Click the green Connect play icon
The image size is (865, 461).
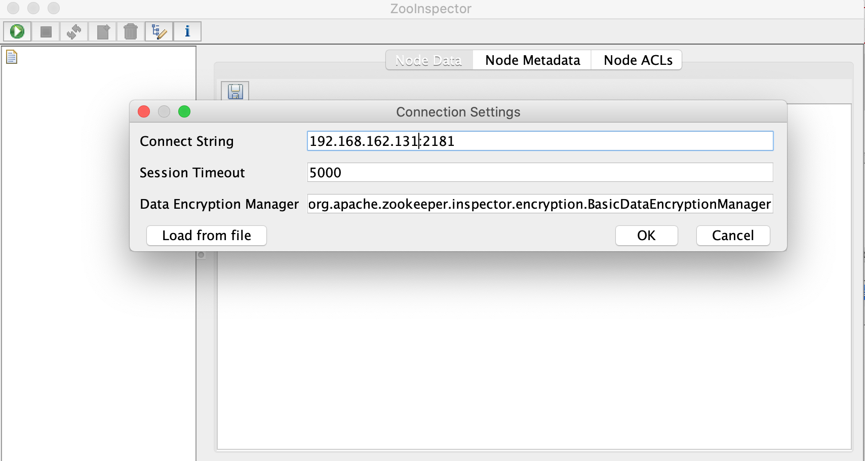click(17, 31)
